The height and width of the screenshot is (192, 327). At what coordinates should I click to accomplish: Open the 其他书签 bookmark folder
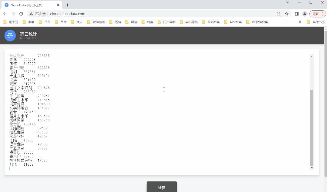point(316,22)
